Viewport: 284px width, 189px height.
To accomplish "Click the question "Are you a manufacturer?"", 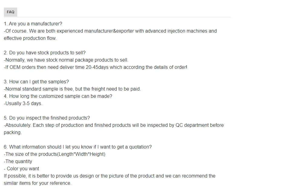I will pyautogui.click(x=33, y=24).
